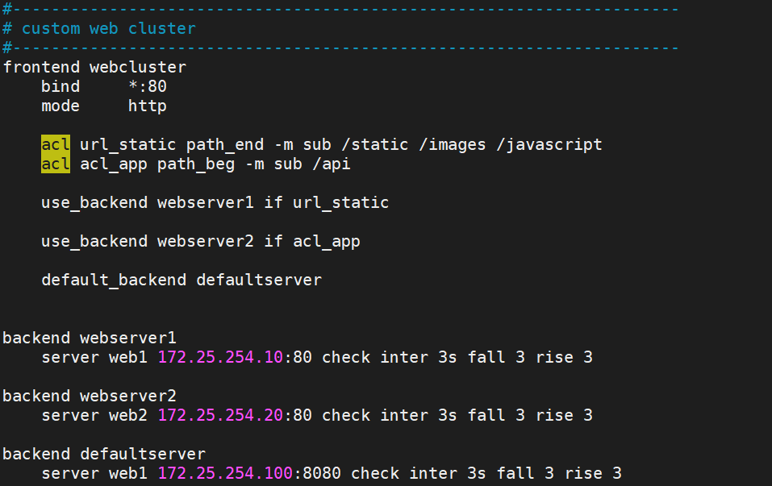Click 'web2' server name
The width and height of the screenshot is (772, 486).
pos(128,415)
